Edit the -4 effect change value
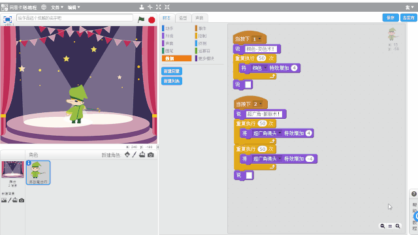This screenshot has width=418, height=235. click(310, 159)
